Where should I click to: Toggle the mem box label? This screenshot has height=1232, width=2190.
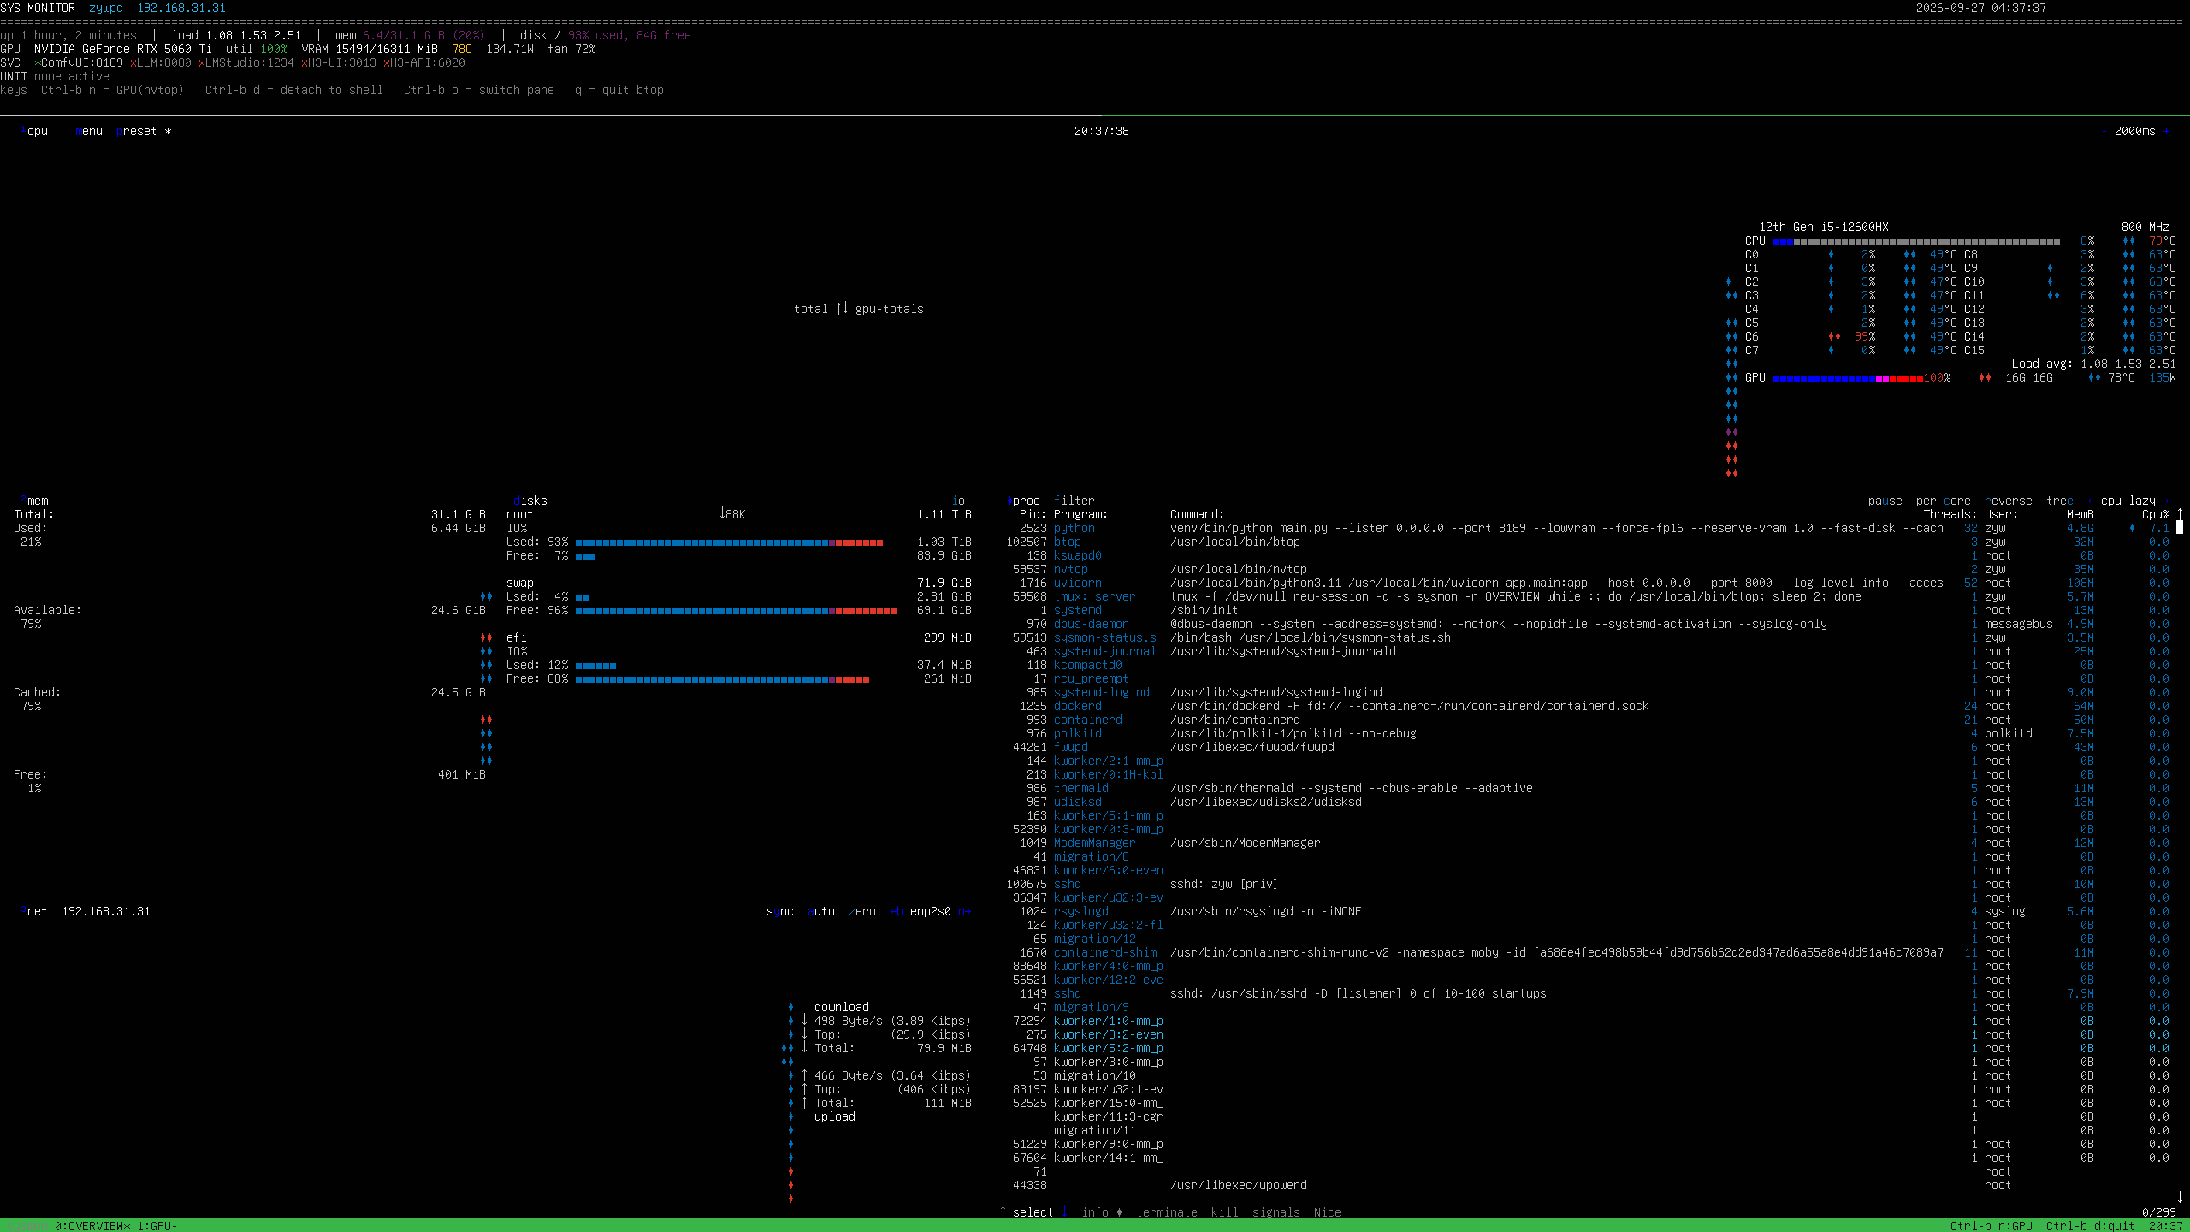tap(34, 500)
